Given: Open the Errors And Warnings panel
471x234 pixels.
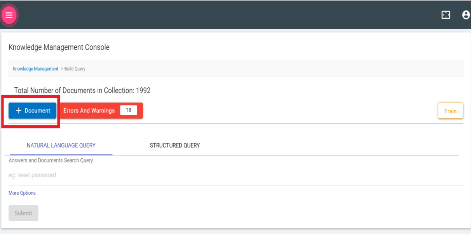Looking at the screenshot, I should click(89, 110).
